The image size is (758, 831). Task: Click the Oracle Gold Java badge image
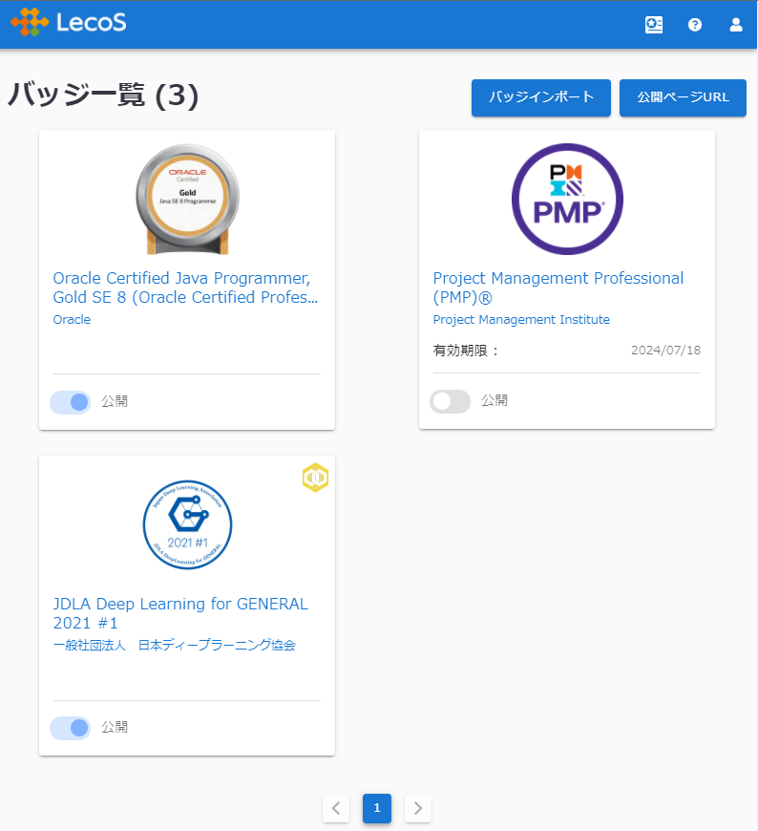tap(187, 200)
